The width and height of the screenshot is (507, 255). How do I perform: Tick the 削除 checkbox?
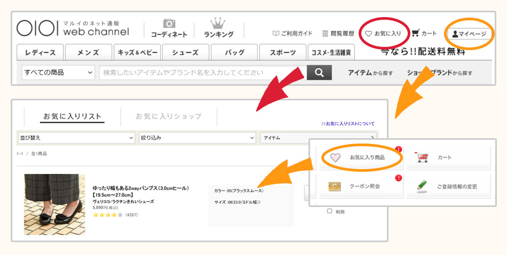(x=329, y=211)
